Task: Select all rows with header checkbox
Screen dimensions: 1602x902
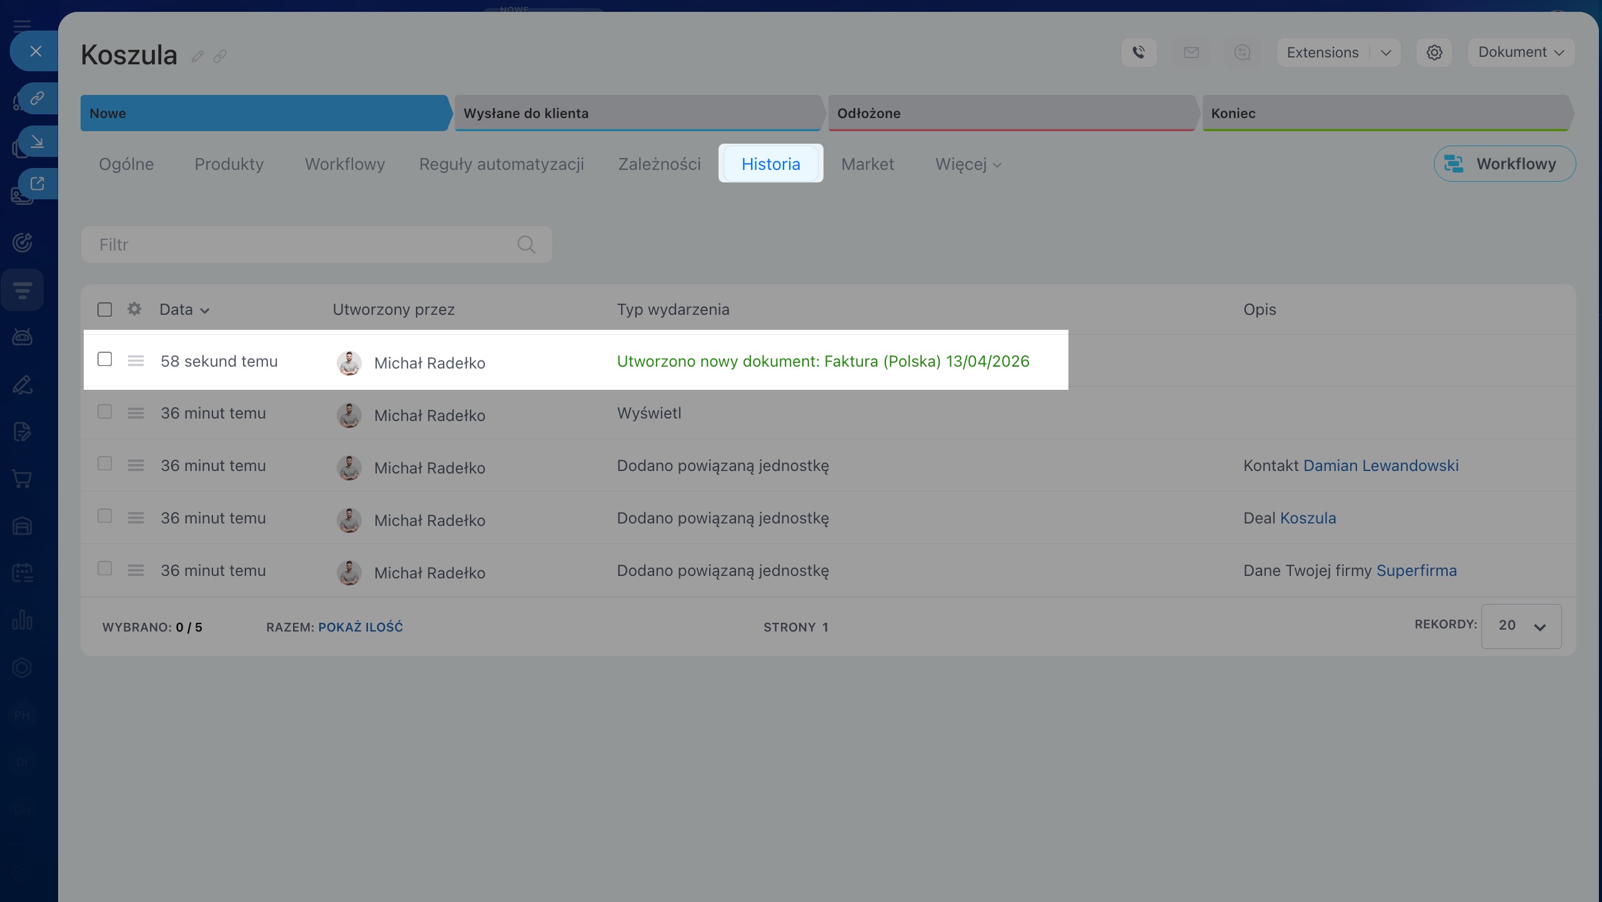Action: coord(105,309)
